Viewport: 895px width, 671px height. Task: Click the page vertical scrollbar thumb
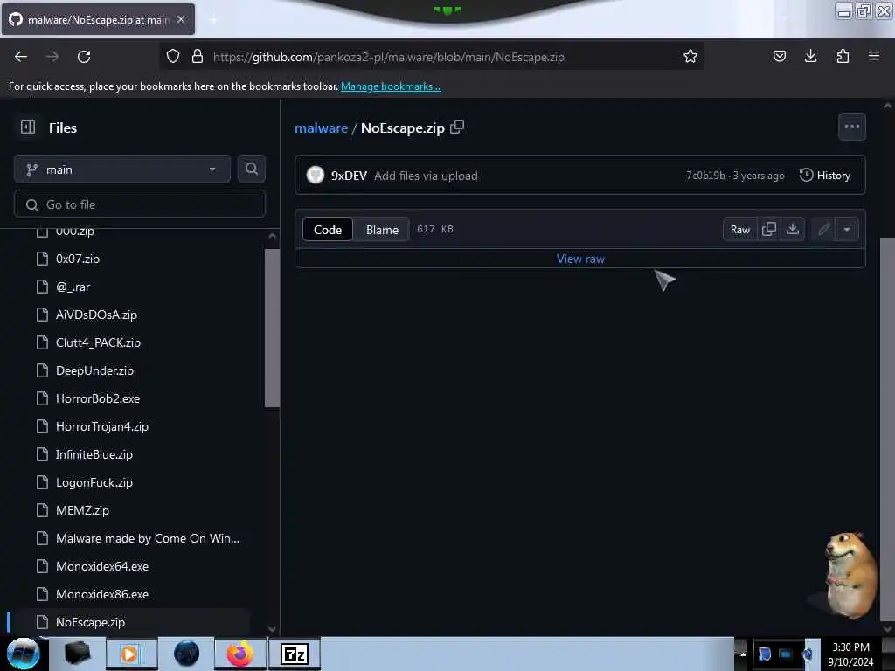(x=887, y=428)
